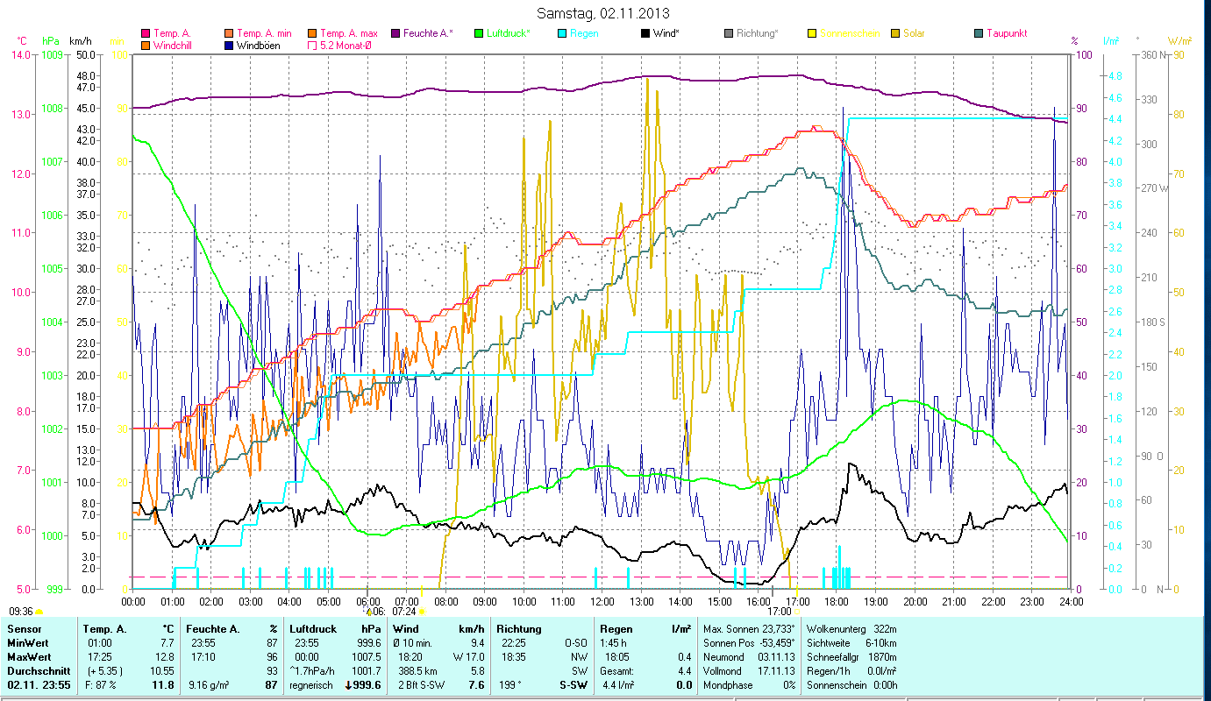1211x701 pixels.
Task: Select the Gesamt: rain total label
Action: coord(616,670)
